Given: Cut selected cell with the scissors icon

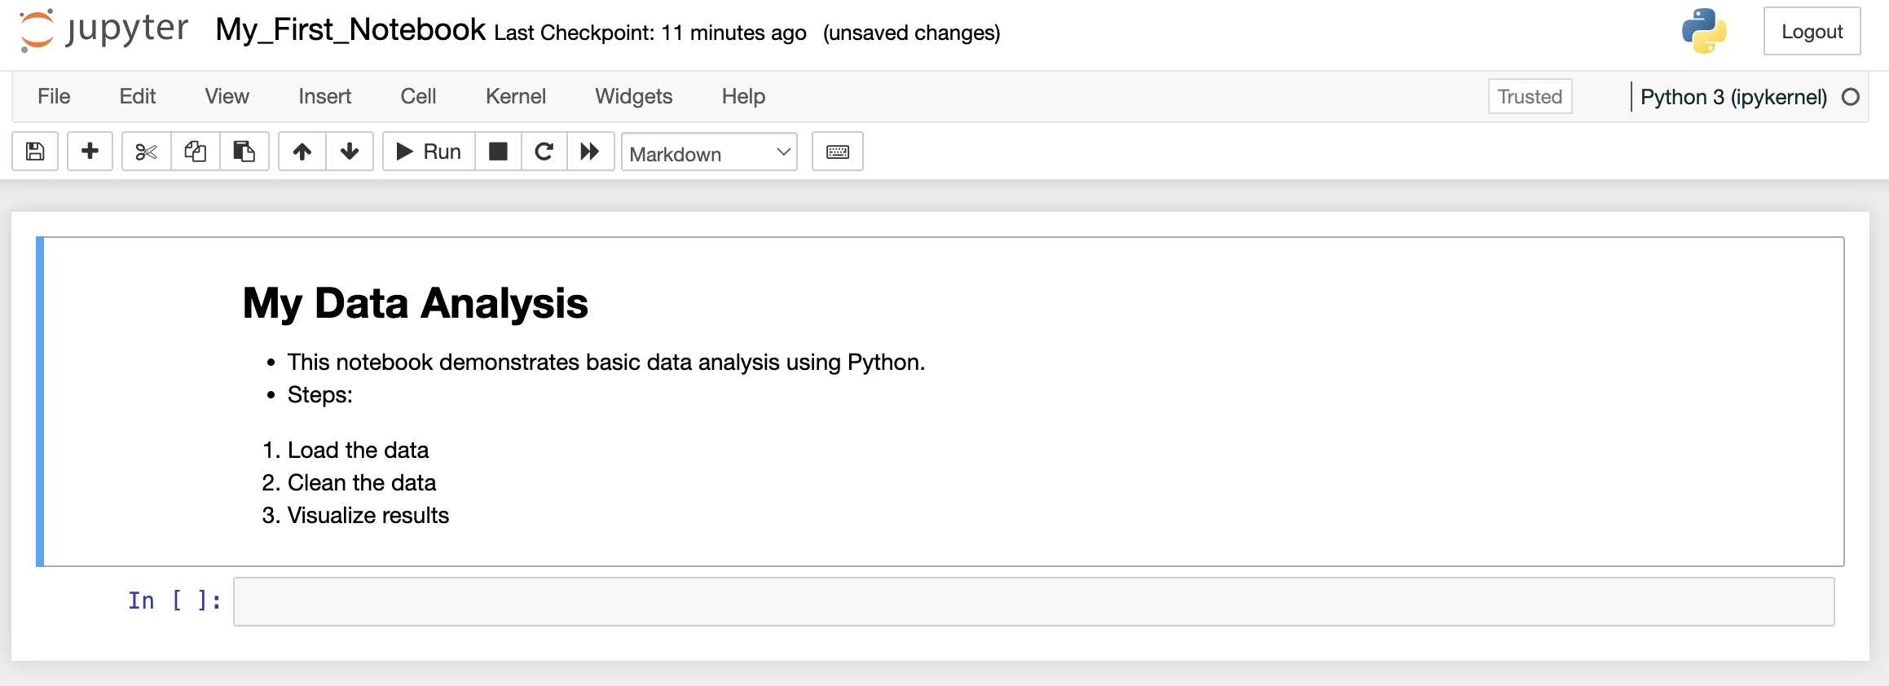Looking at the screenshot, I should click(147, 152).
